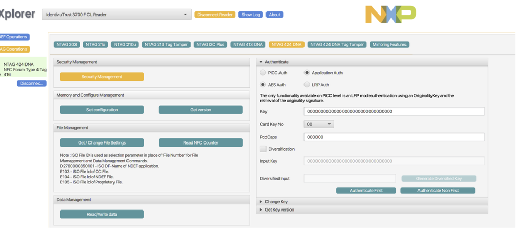This screenshot has height=236, width=520.
Task: Open the reader selection dropdown
Action: 117,15
